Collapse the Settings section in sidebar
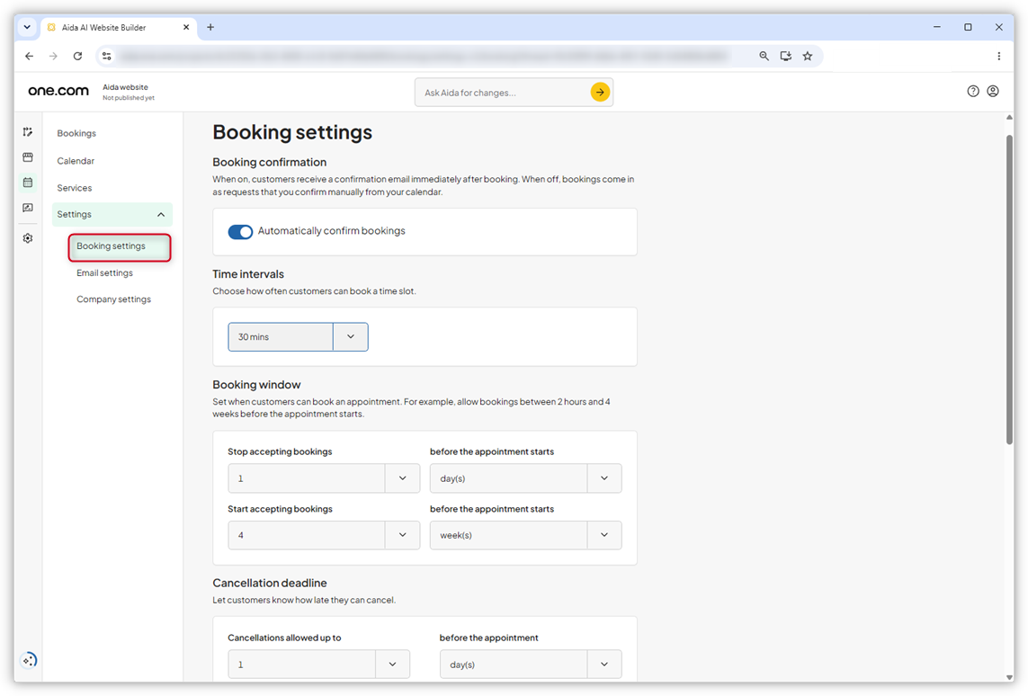Viewport: 1028px width, 696px height. tap(112, 214)
